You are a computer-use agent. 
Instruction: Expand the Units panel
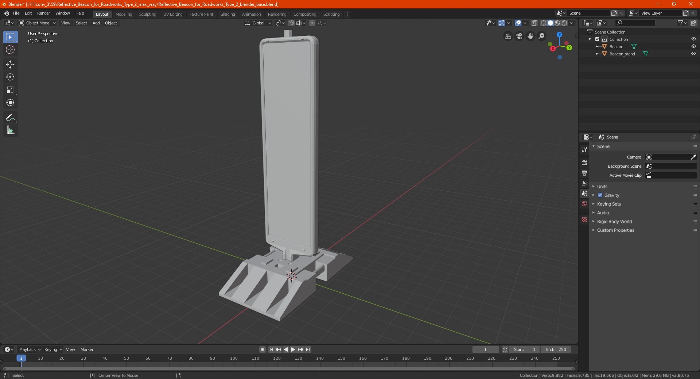602,186
